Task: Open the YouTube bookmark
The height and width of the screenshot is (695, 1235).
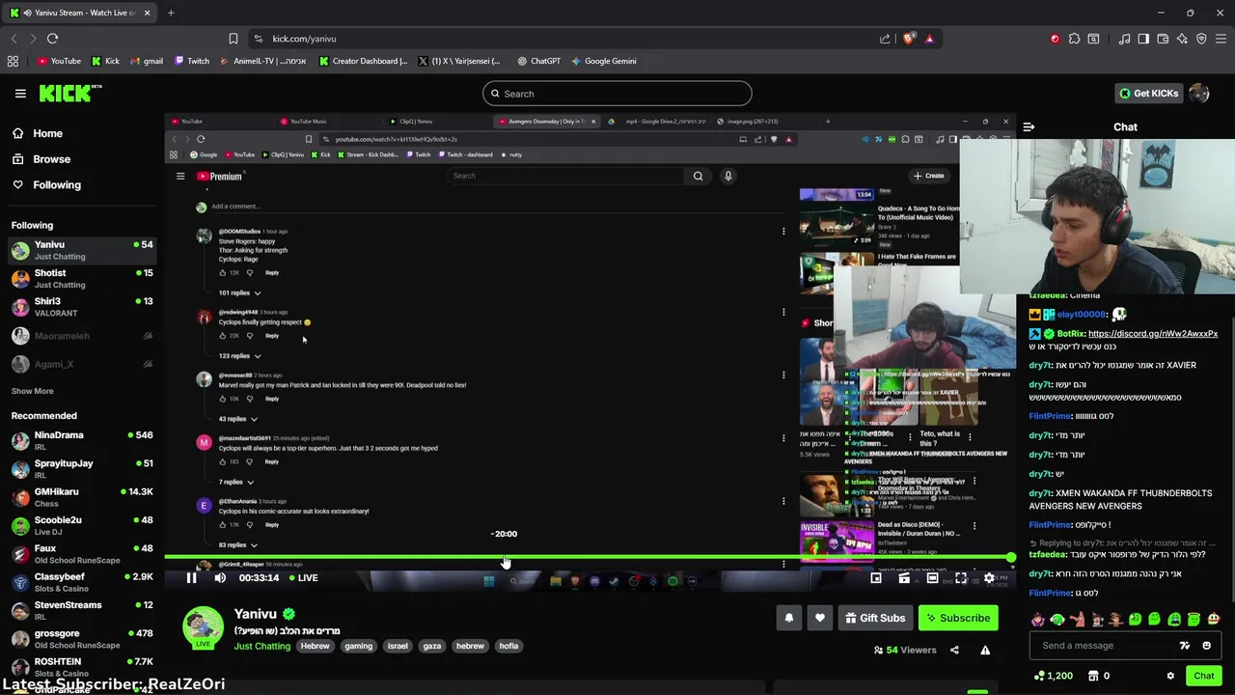Action: [x=59, y=61]
